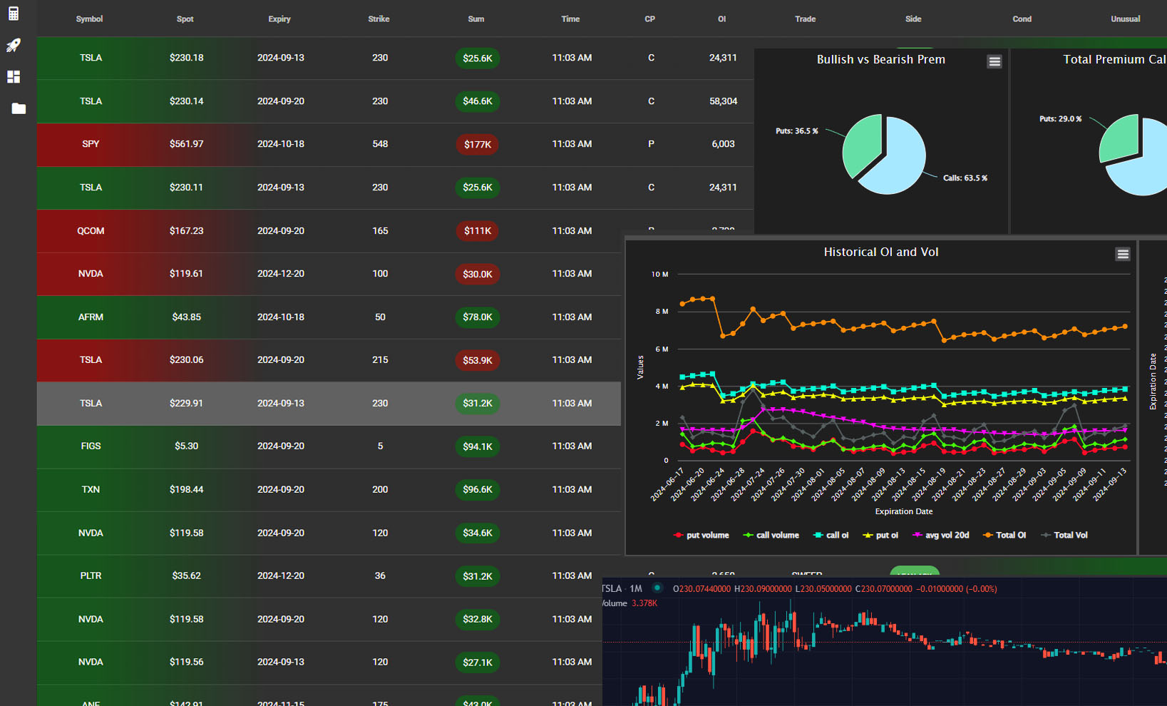Select the FIGS symbol cell
1167x706 pixels.
pyautogui.click(x=91, y=446)
